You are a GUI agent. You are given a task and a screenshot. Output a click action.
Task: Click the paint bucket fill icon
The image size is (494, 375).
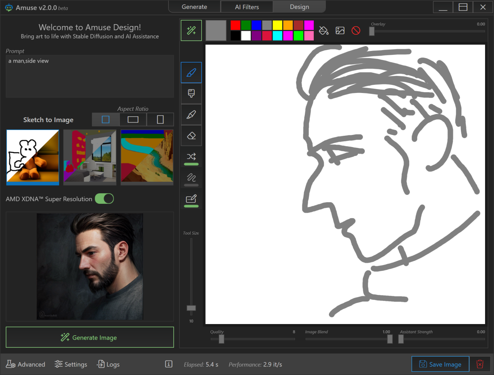pos(323,31)
